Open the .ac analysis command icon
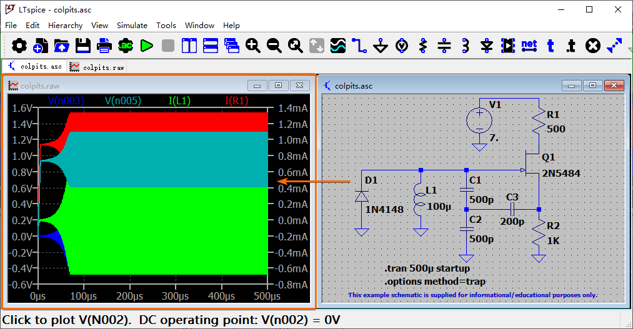Screen dimensions: 633x329 [x=126, y=46]
